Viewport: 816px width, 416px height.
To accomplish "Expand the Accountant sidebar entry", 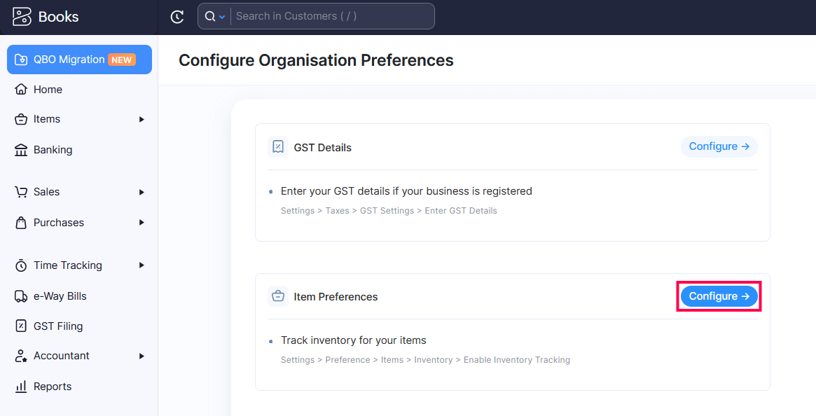I will tap(141, 355).
